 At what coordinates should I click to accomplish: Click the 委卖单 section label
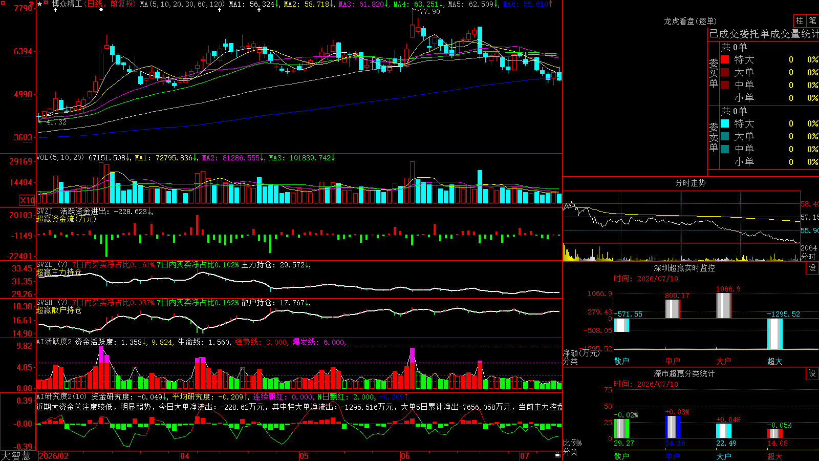click(x=714, y=137)
